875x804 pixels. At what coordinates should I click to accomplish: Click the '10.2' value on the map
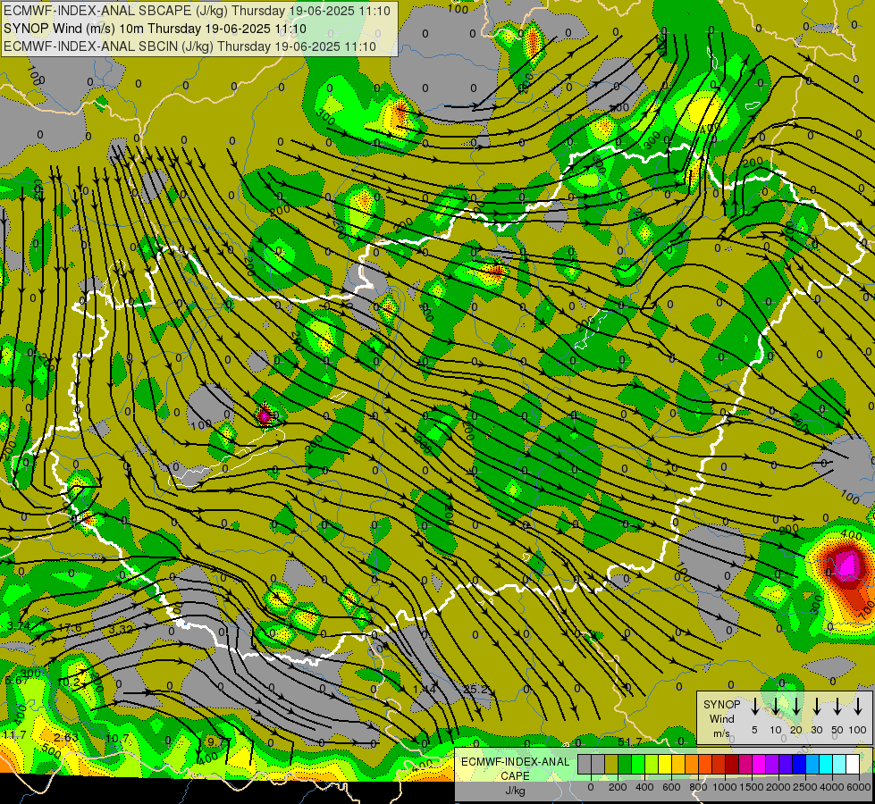pyautogui.click(x=69, y=682)
